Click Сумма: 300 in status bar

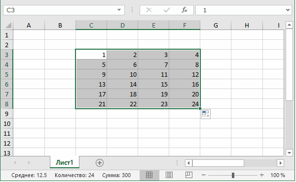click(116, 175)
